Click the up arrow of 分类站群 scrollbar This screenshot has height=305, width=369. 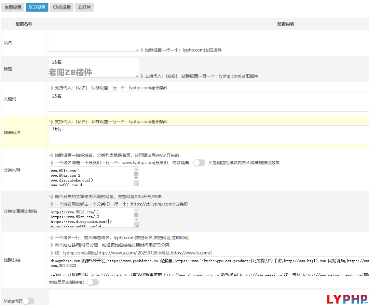click(x=136, y=169)
